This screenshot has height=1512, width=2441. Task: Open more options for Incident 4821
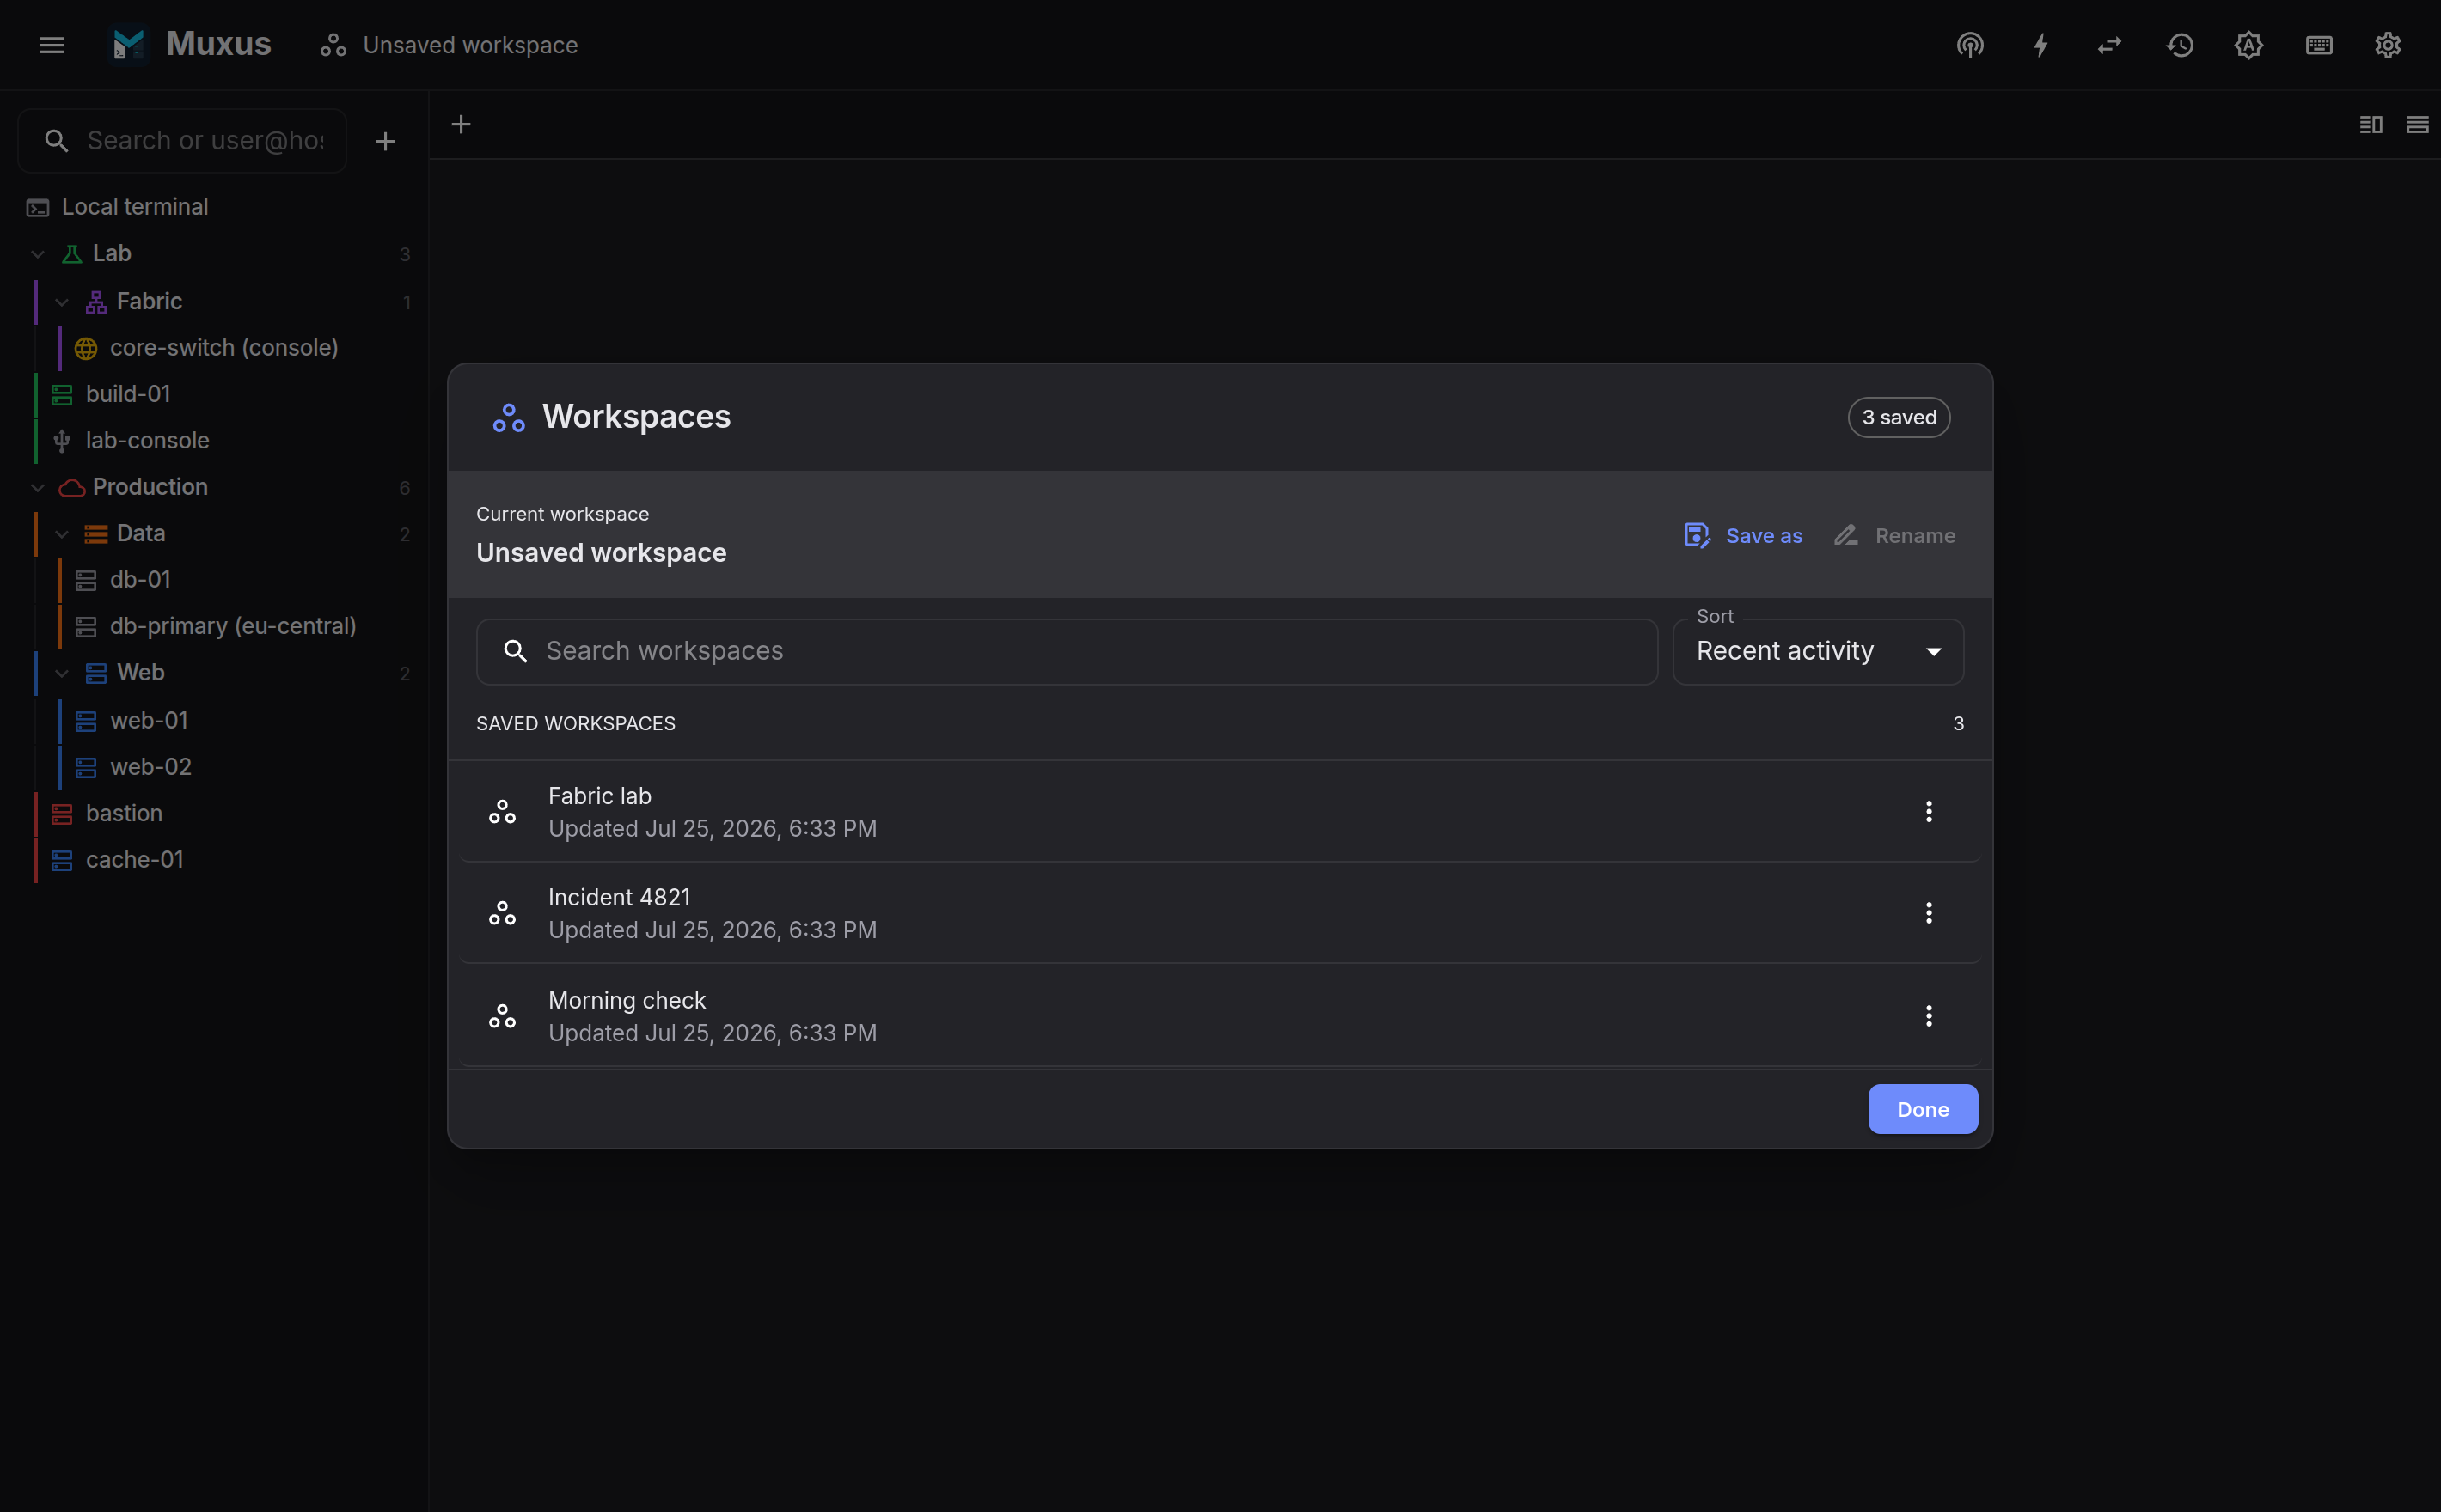1929,913
